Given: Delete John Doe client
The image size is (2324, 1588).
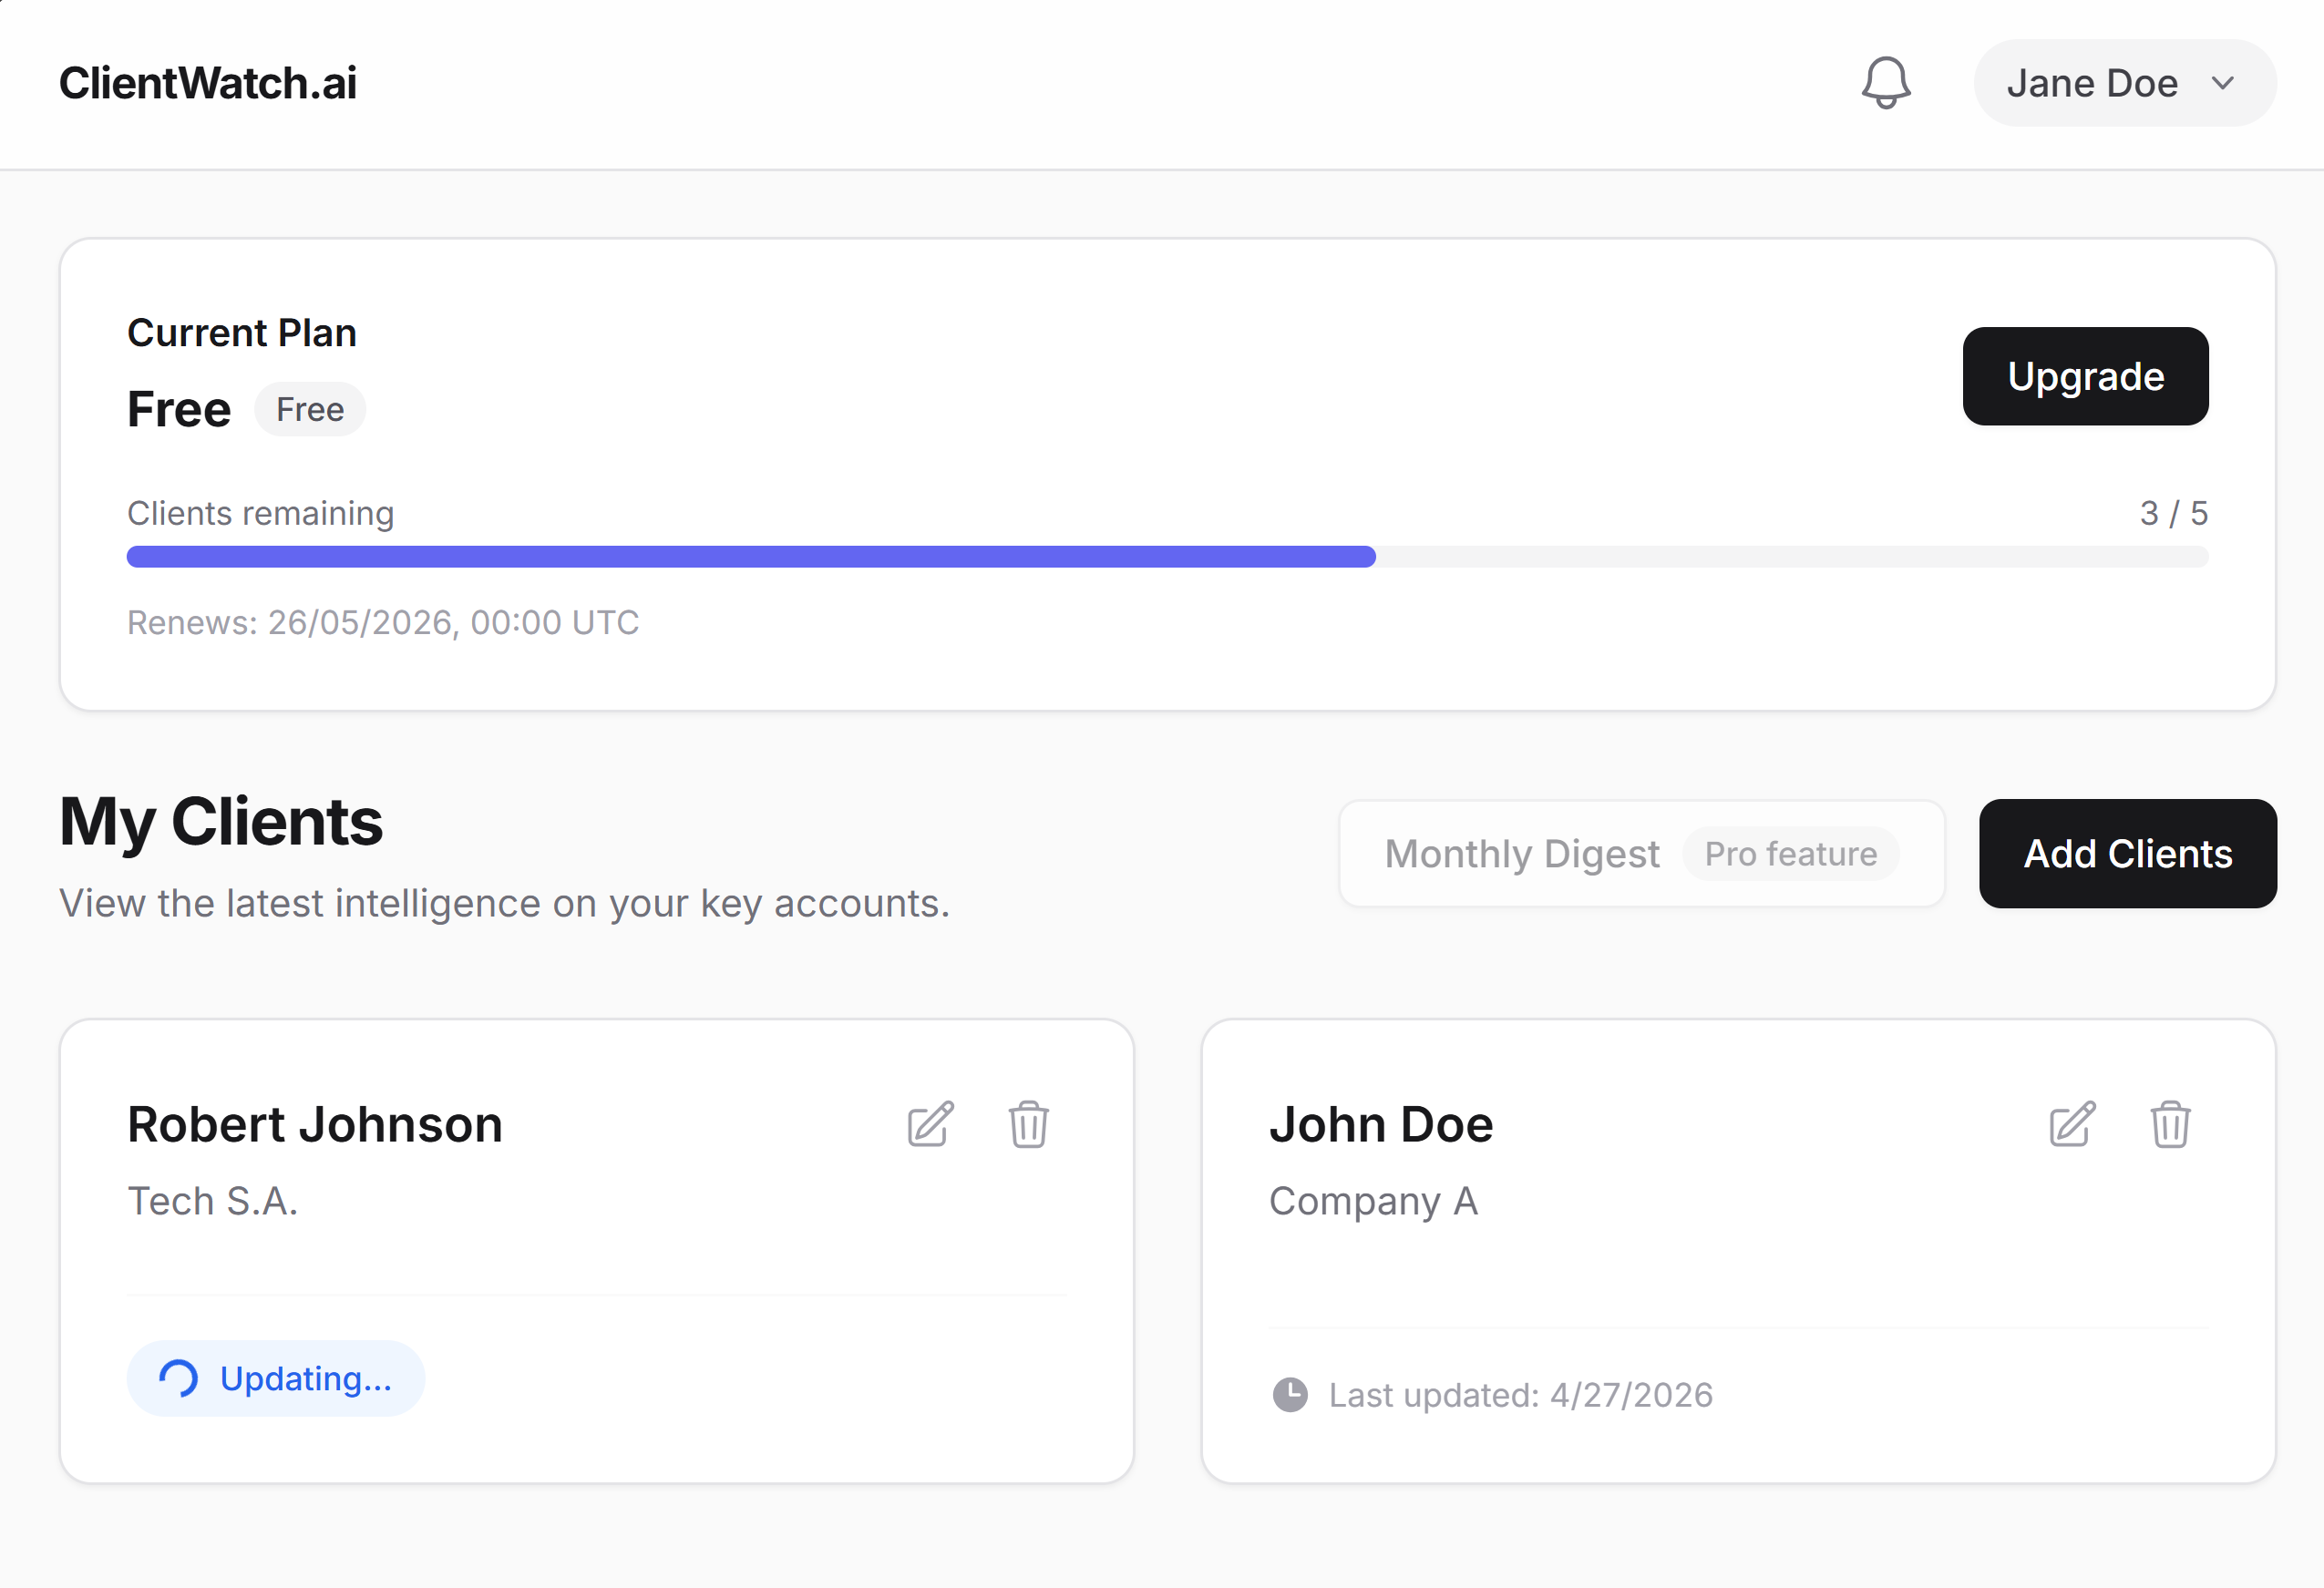Looking at the screenshot, I should 2170,1124.
